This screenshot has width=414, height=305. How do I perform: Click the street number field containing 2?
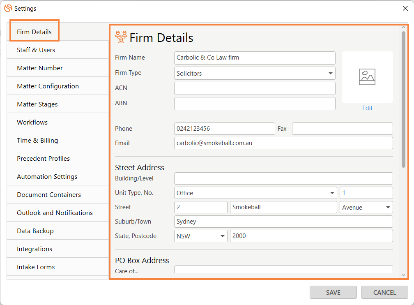(x=201, y=207)
